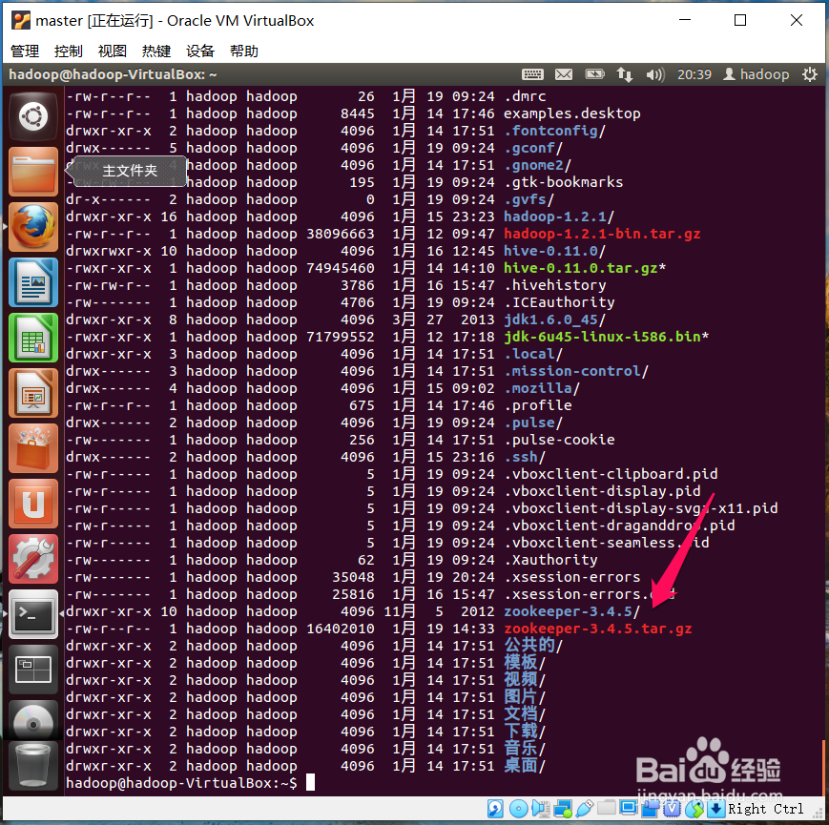Click the CPU virtualization V chip icon
Image resolution: width=829 pixels, height=825 pixels.
point(672,809)
